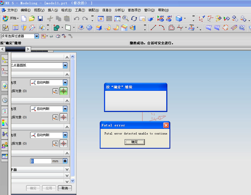Click the select point crosshair in second 选择对象 row

coord(64,117)
